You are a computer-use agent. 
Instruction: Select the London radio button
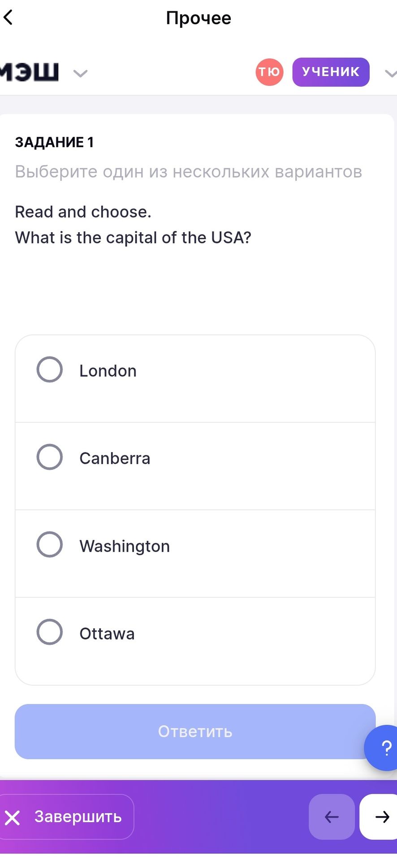pos(49,370)
